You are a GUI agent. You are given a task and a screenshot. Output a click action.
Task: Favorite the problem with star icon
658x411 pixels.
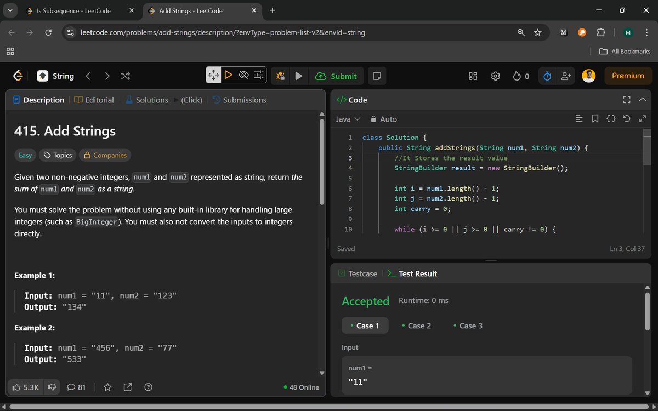107,387
